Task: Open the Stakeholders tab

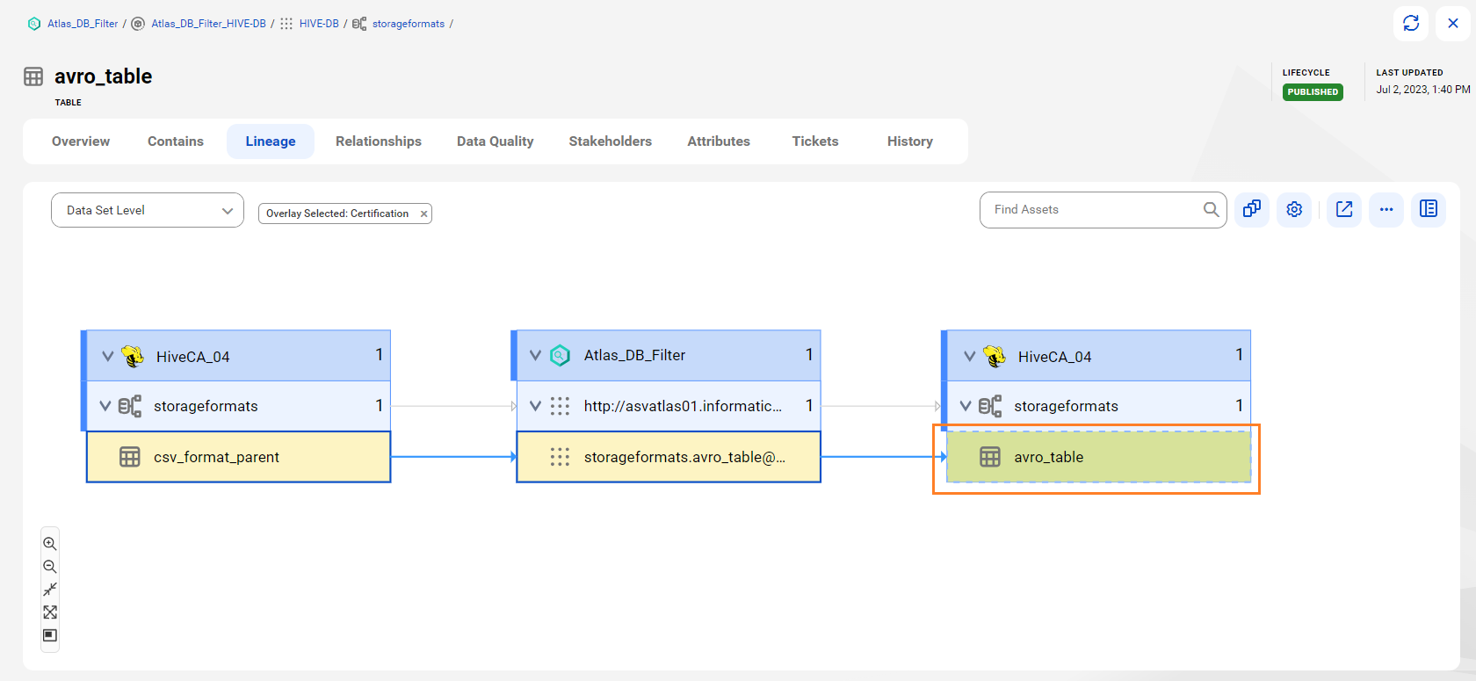Action: click(611, 141)
